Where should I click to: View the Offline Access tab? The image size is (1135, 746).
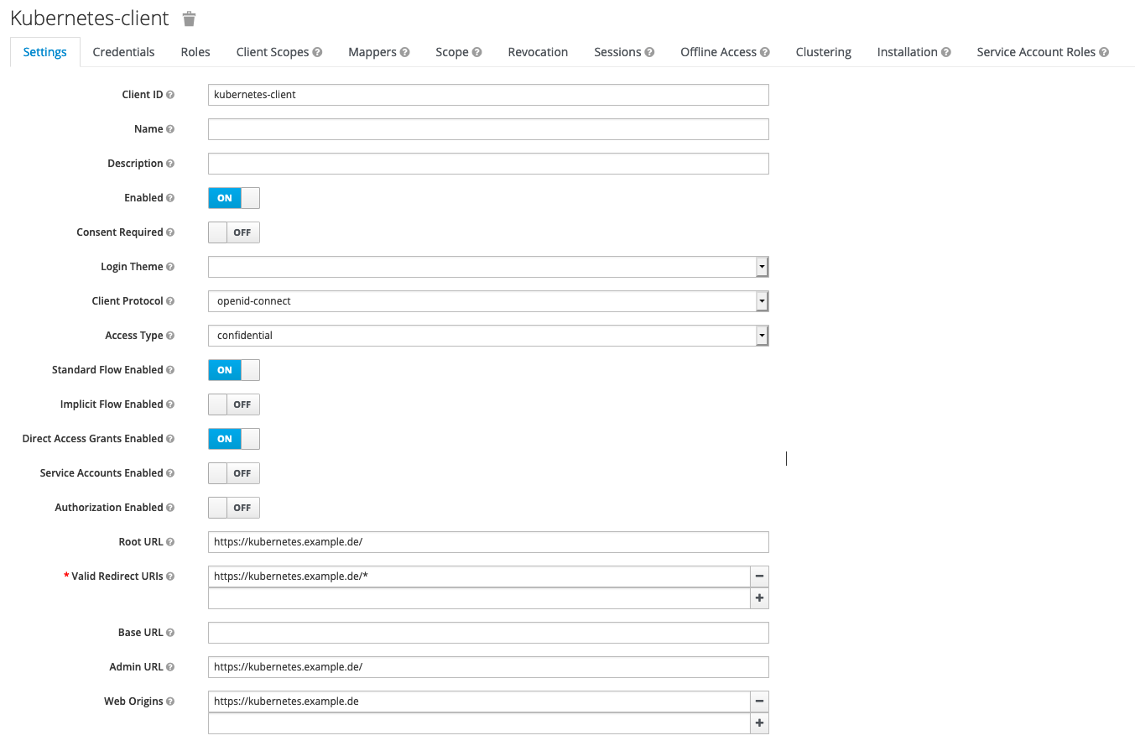[x=725, y=52]
